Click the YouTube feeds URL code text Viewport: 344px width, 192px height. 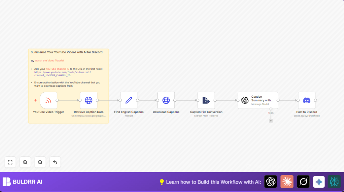click(62, 74)
